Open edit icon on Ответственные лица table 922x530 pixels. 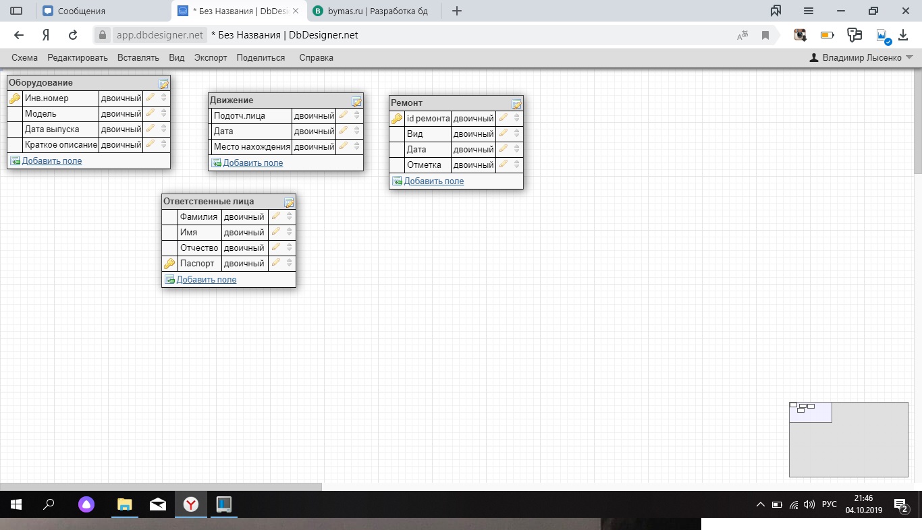pos(289,202)
